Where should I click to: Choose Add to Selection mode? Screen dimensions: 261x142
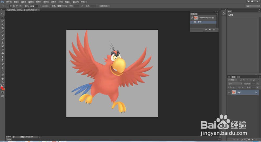click(14, 6)
